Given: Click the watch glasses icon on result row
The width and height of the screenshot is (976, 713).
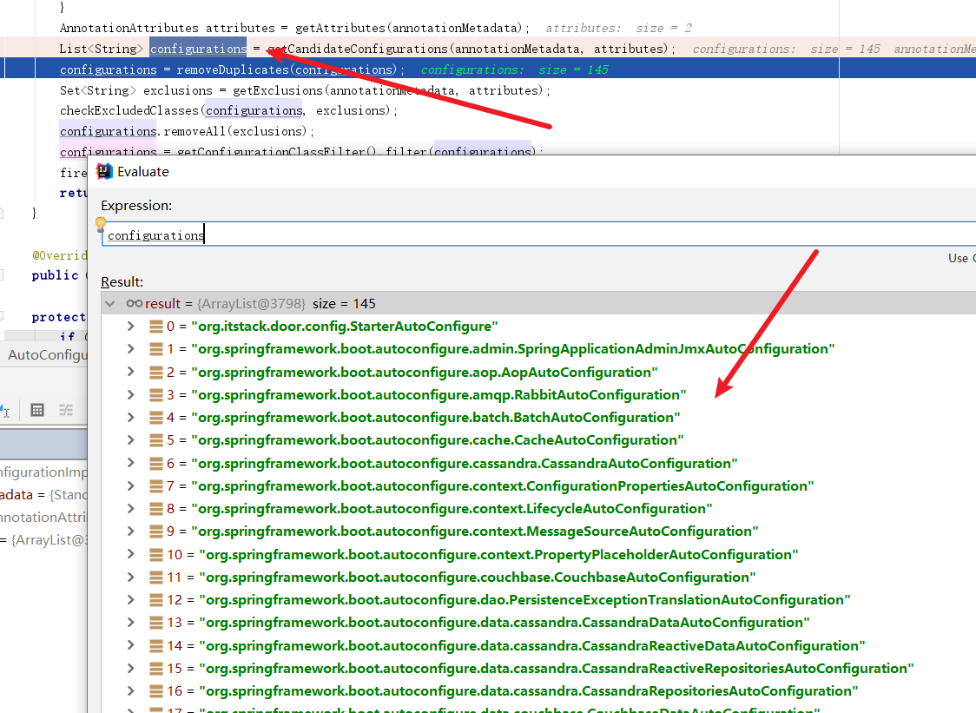Looking at the screenshot, I should click(x=134, y=304).
